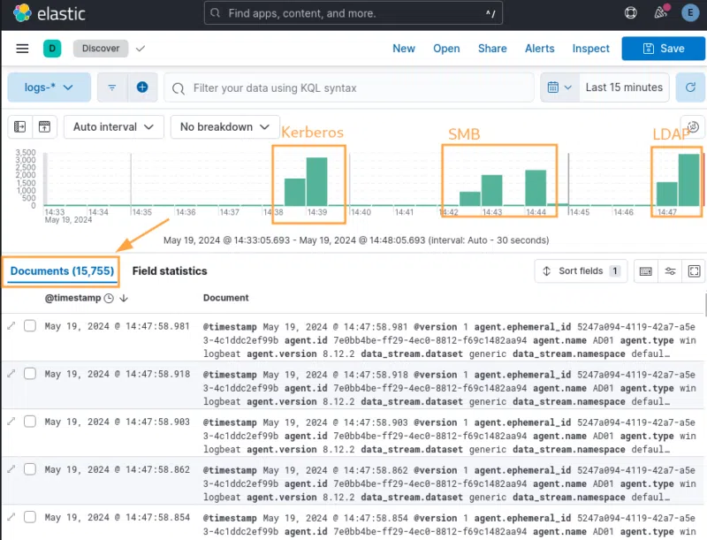Expand the logs-* data view selector
The height and width of the screenshot is (540, 707).
click(49, 87)
